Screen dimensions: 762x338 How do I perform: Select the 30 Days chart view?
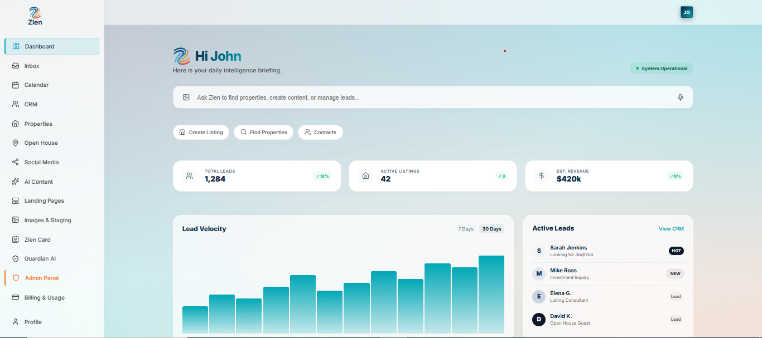tap(491, 228)
